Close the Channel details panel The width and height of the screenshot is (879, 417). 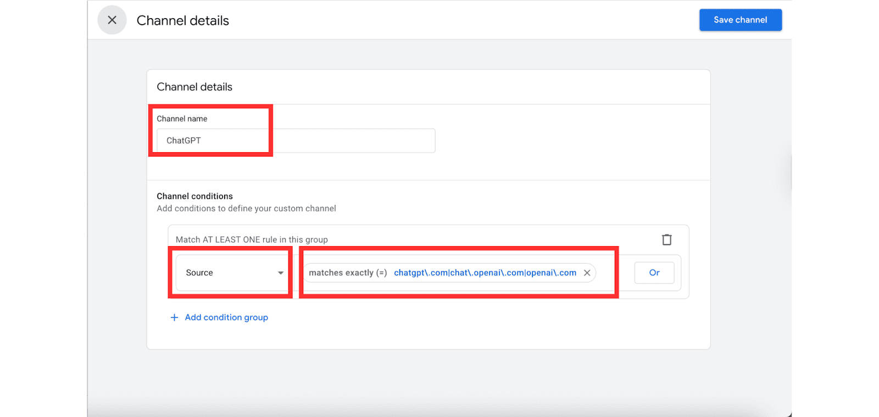(112, 20)
